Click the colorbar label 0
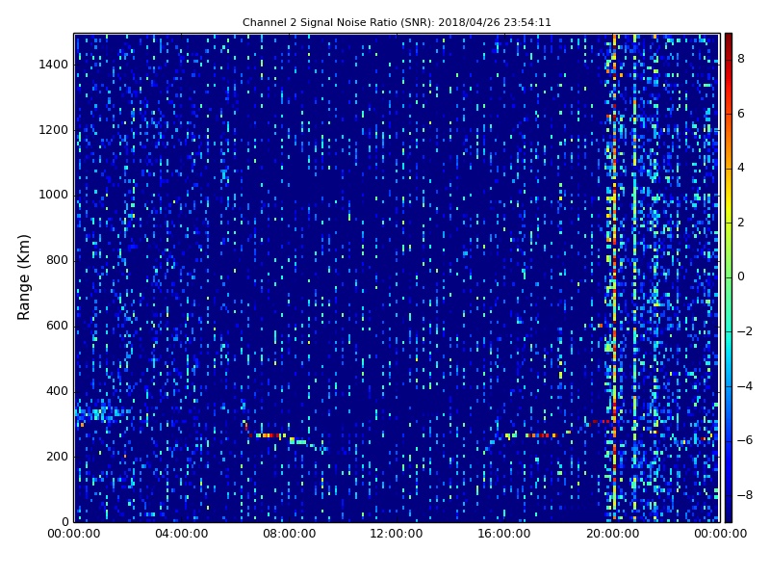This screenshot has width=770, height=578. [x=741, y=276]
